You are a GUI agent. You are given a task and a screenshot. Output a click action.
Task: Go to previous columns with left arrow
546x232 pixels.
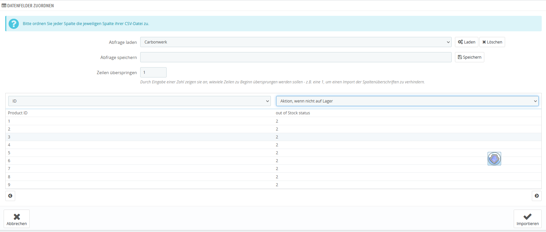coord(10,196)
